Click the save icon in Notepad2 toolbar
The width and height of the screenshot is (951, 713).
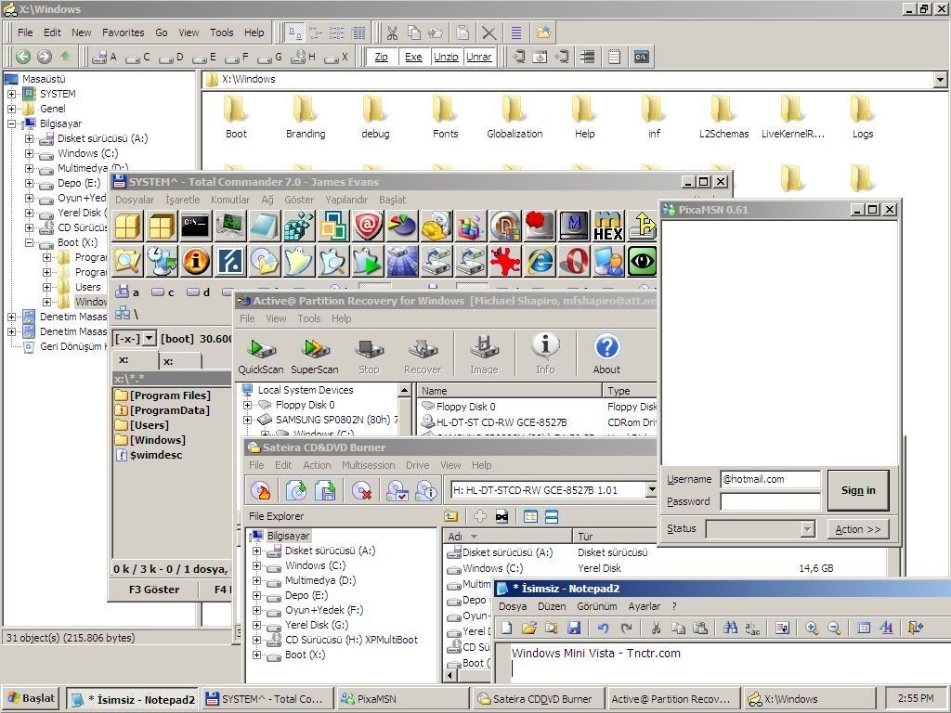pos(574,629)
